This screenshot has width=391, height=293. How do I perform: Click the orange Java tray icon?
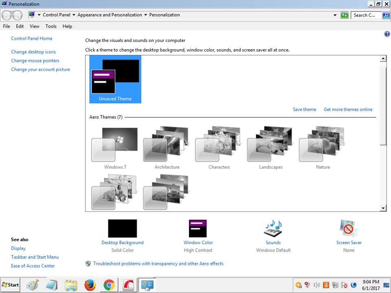tap(326, 285)
